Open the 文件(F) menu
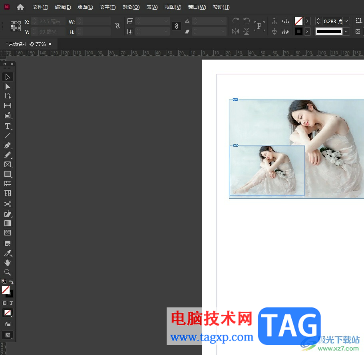 40,7
